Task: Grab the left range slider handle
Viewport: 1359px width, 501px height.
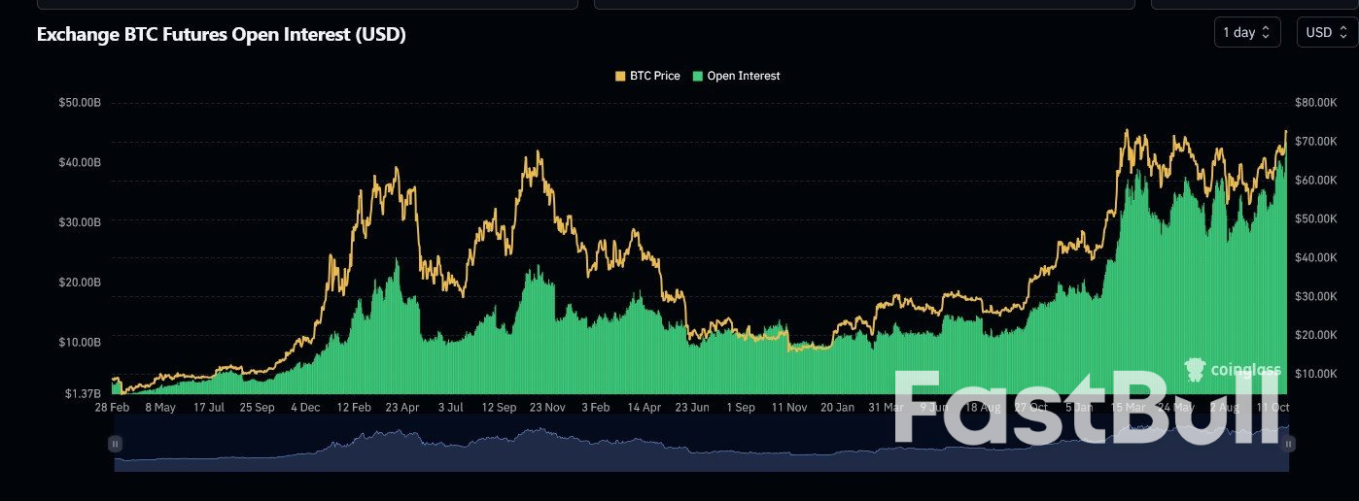Action: click(x=115, y=444)
